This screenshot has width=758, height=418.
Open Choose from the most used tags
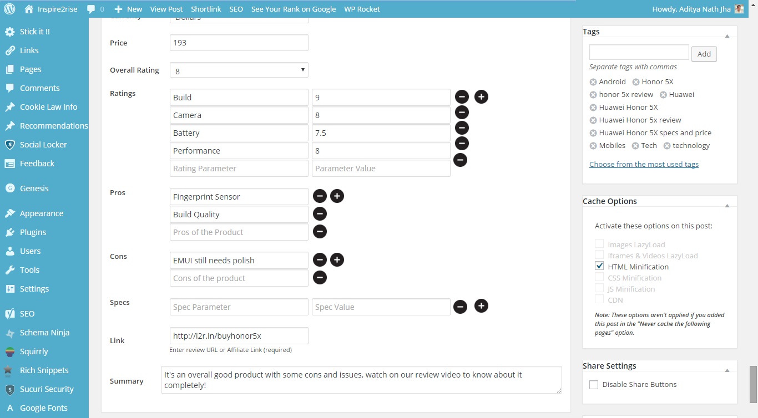click(x=644, y=164)
